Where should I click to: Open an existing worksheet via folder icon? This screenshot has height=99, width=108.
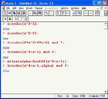(x=9, y=13)
